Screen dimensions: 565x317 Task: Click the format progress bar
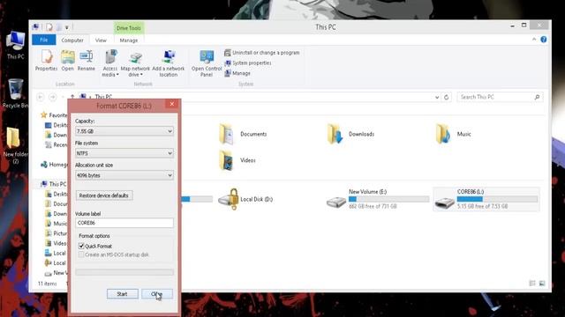[x=124, y=272]
